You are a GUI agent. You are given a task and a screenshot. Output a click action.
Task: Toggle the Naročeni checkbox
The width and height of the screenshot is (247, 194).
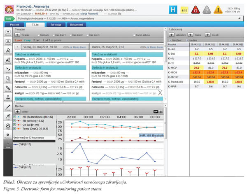(170, 40)
